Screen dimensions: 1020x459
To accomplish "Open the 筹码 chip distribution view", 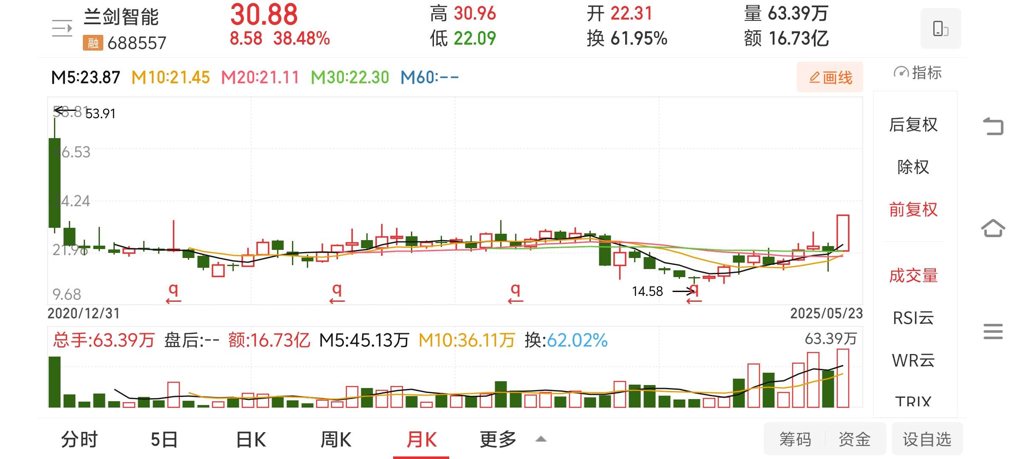I will click(795, 439).
